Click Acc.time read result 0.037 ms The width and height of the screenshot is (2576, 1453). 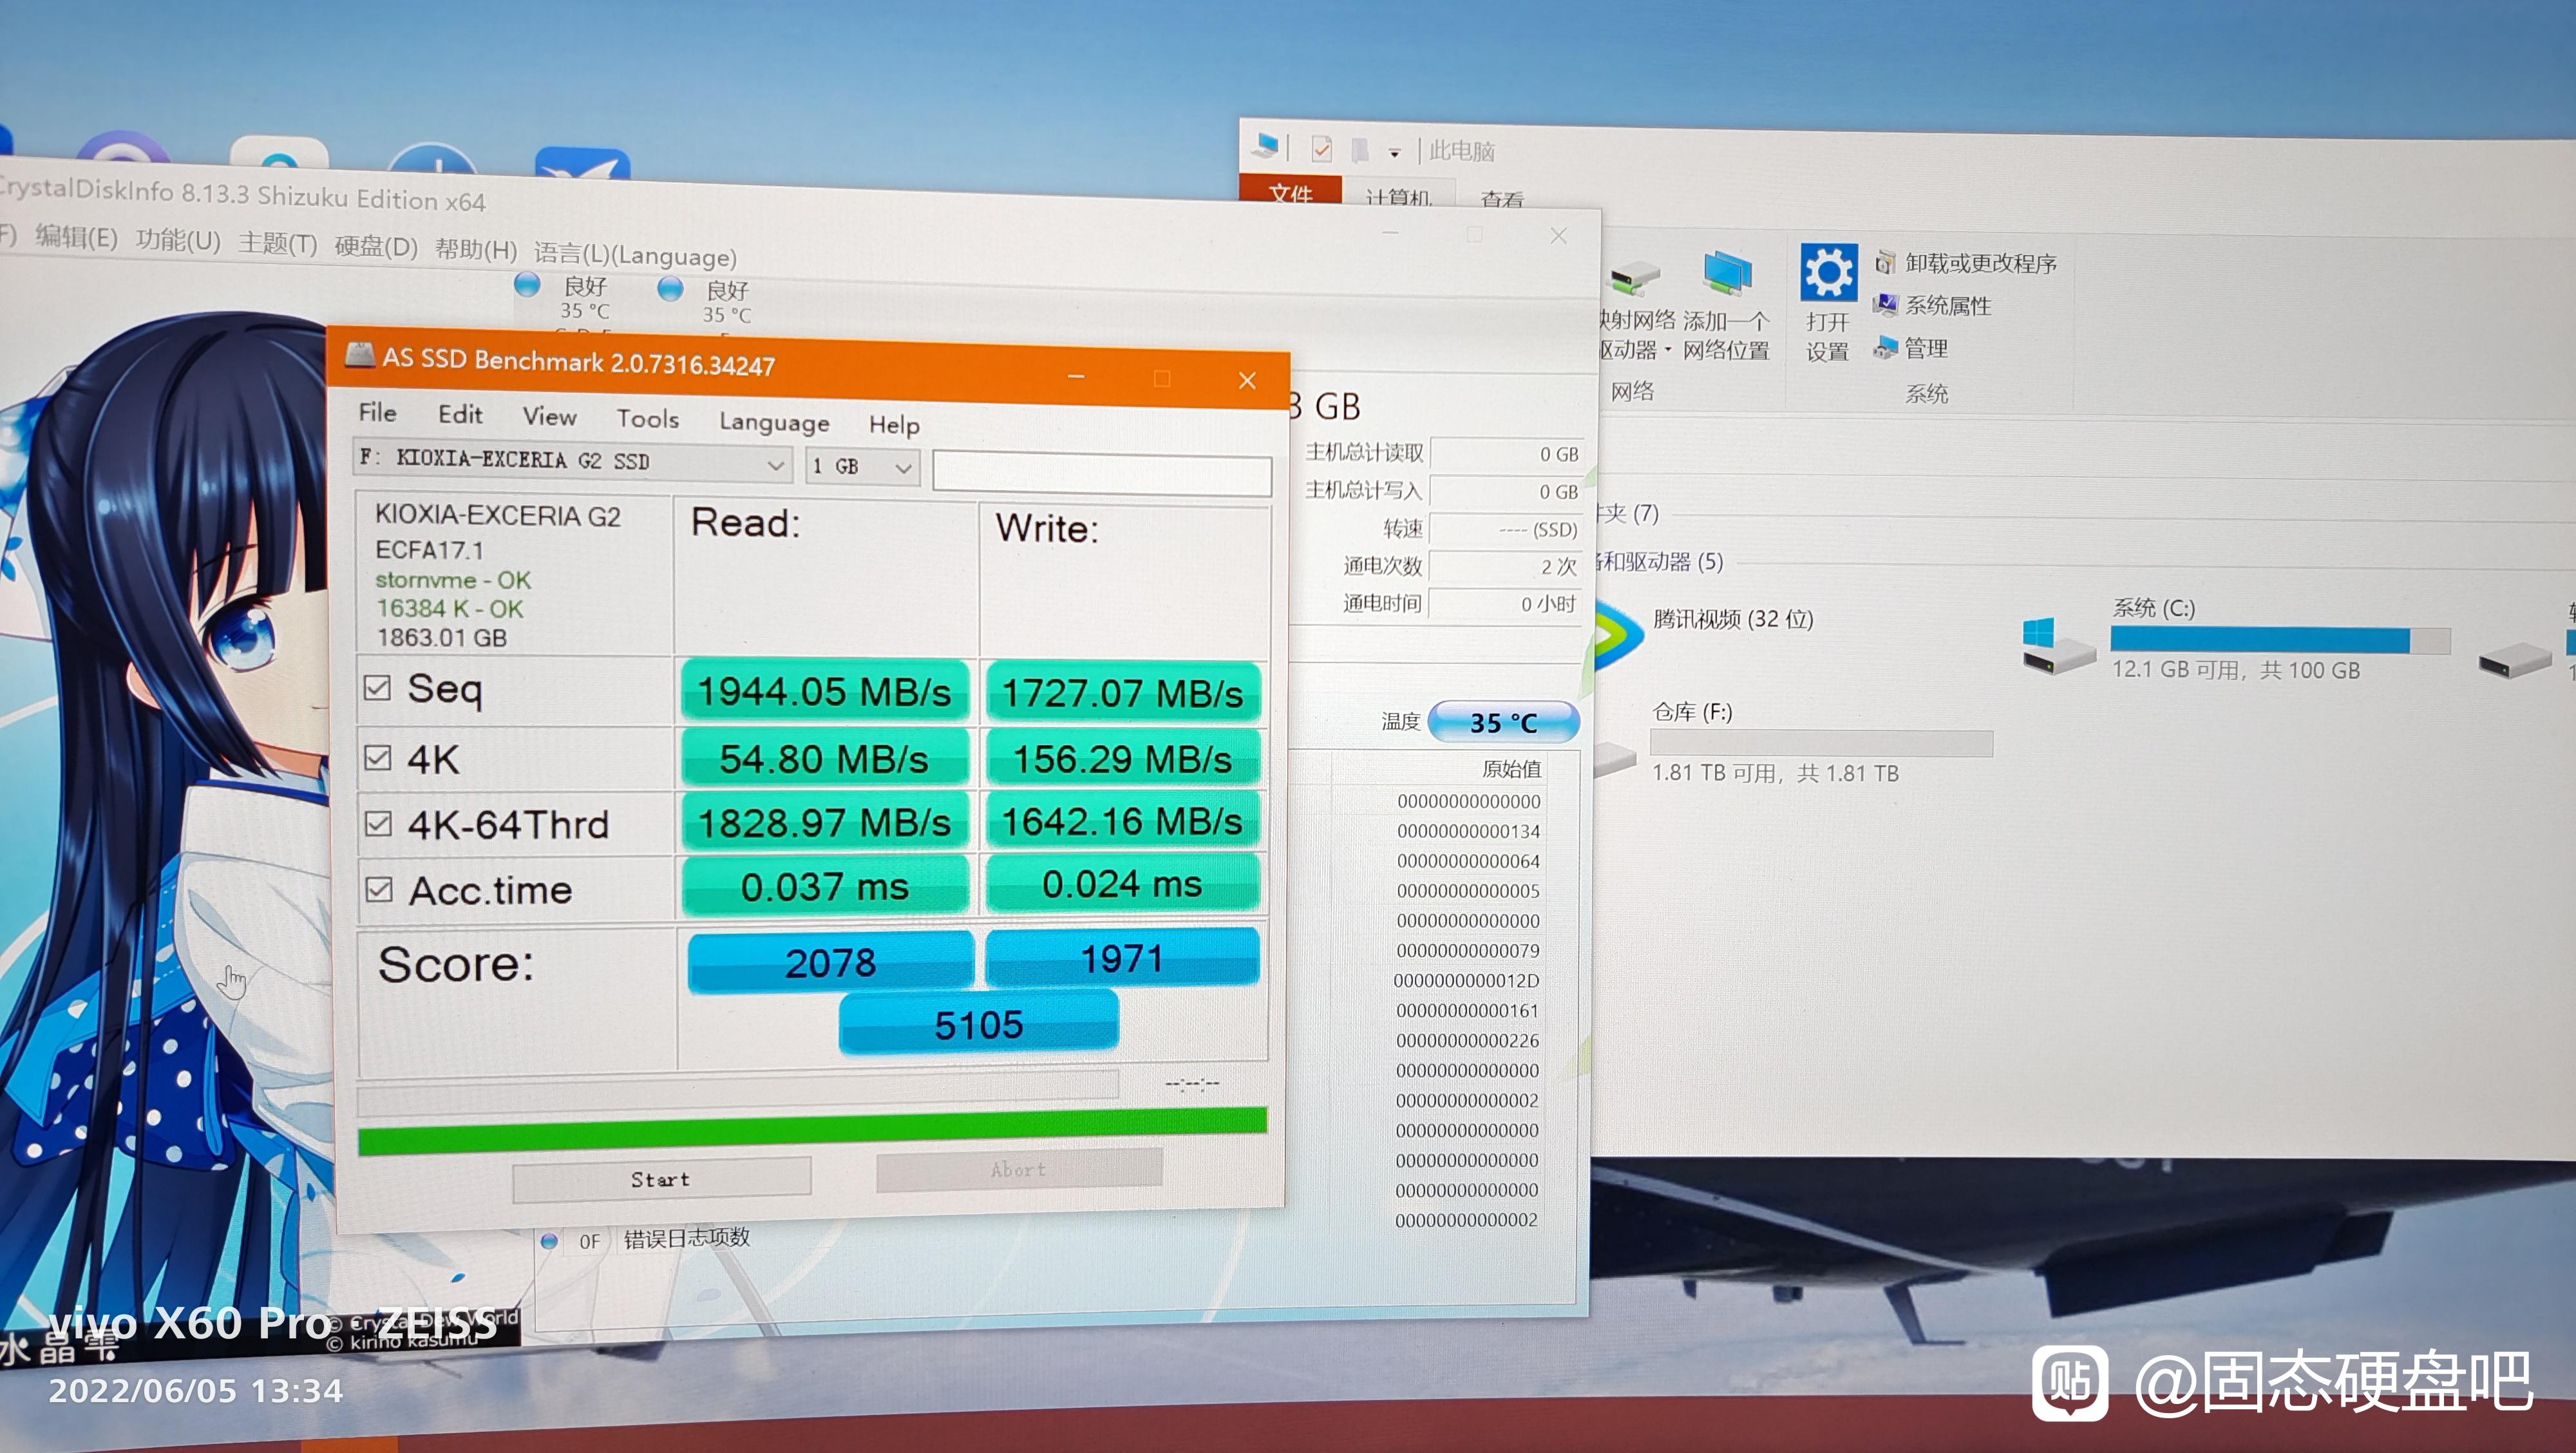pos(825,886)
